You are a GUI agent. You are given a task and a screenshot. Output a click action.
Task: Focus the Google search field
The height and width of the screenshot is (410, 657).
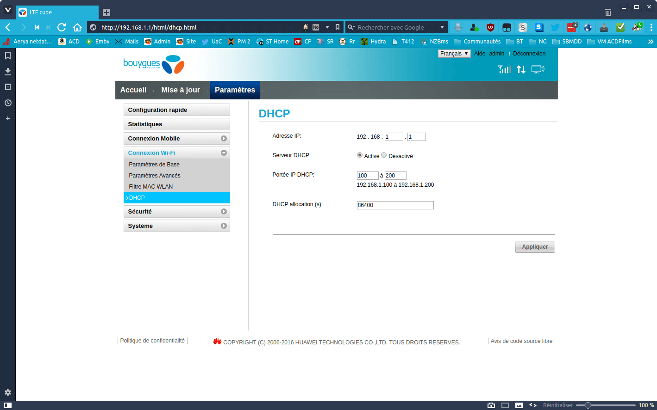397,27
